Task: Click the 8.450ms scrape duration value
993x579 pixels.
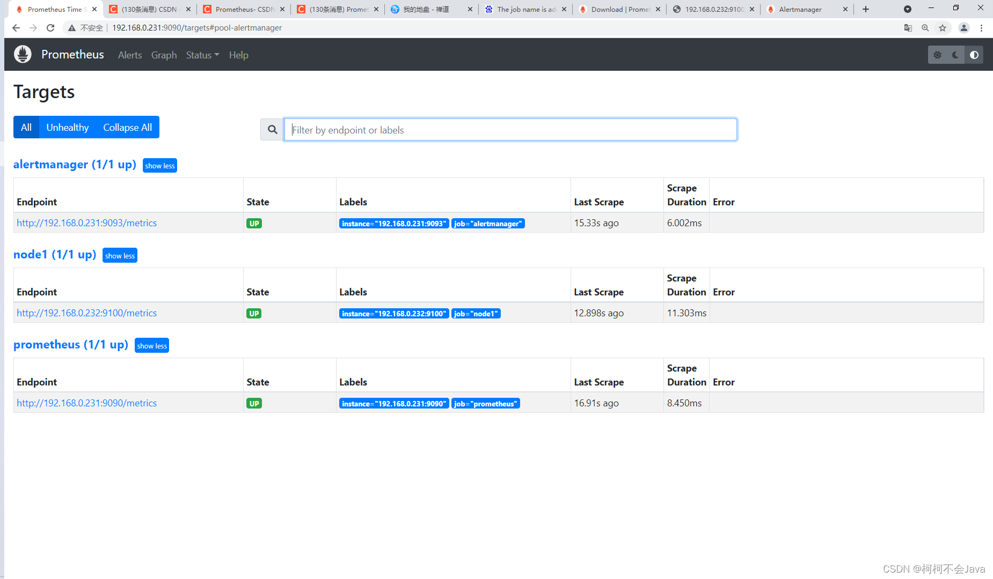Action: [x=684, y=403]
